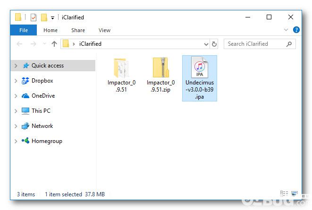Click the search magnifier icon
Image resolution: width=312 pixels, height=210 pixels.
(x=289, y=44)
